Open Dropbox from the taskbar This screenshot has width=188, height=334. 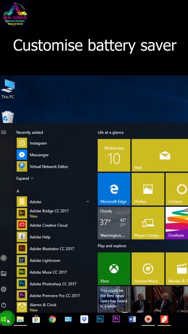84,319
